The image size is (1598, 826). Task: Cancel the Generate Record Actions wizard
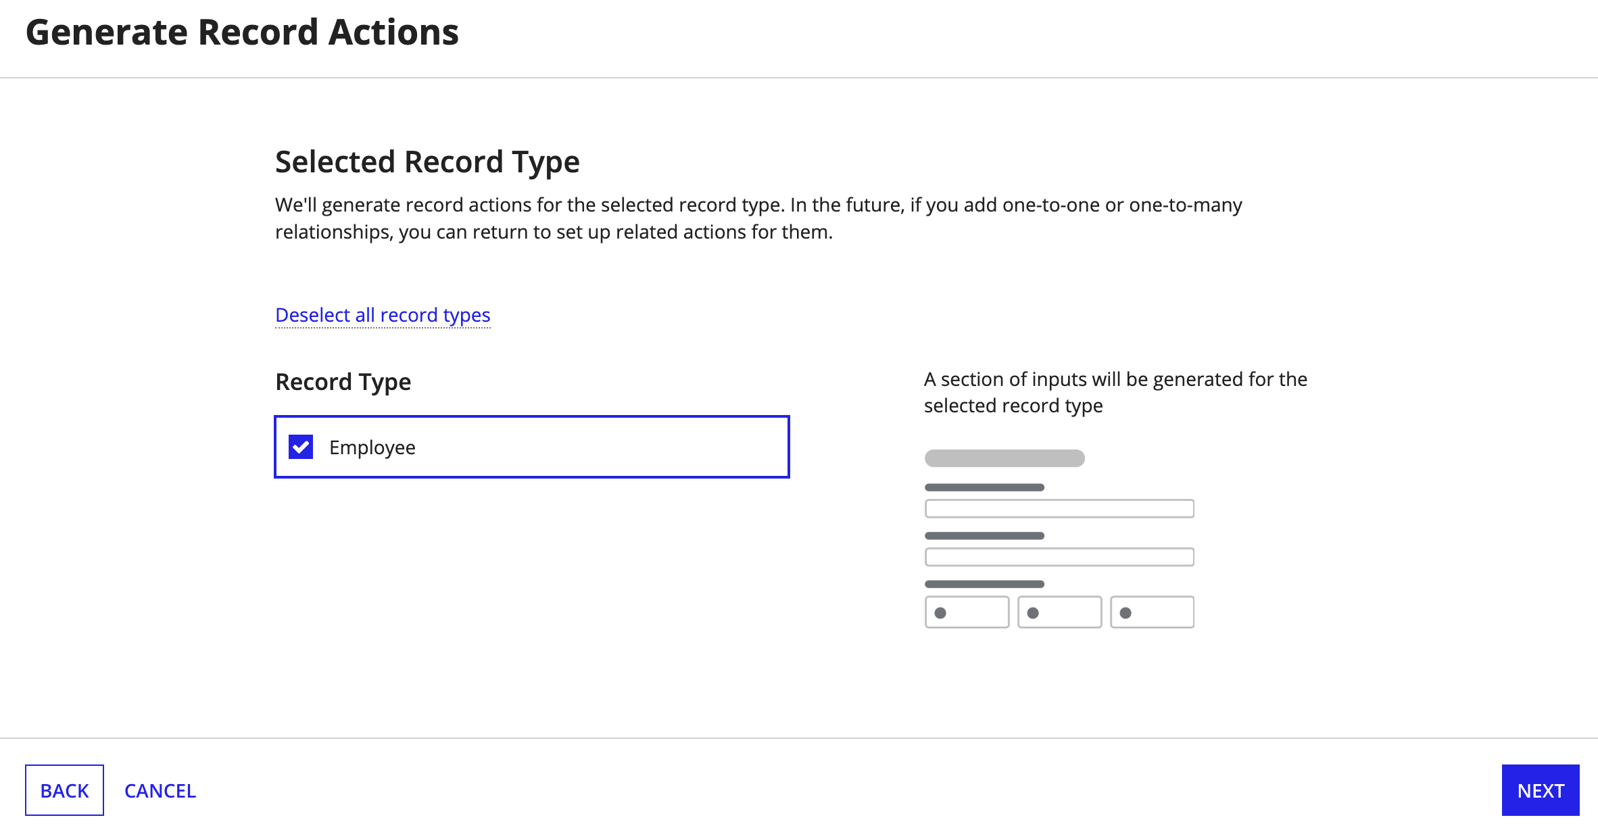(160, 790)
